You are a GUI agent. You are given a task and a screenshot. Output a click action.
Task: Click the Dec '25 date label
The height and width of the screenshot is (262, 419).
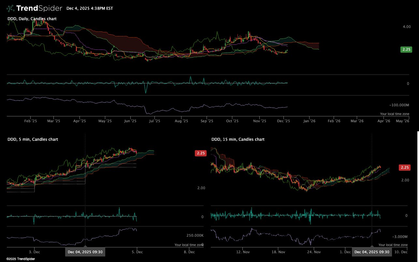[283, 121]
